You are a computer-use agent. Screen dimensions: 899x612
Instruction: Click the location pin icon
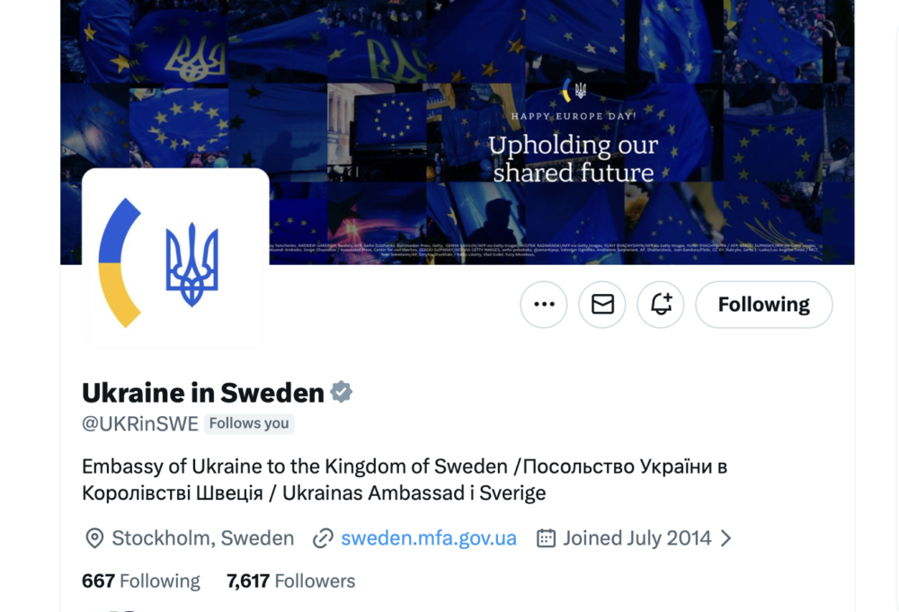(x=93, y=538)
